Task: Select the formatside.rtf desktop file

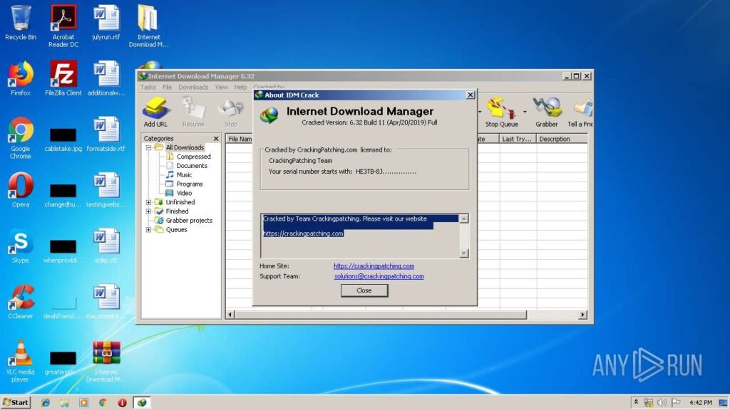Action: [x=106, y=134]
